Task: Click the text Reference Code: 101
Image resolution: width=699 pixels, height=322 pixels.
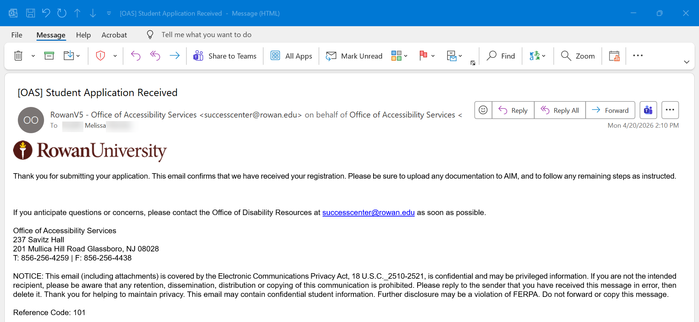Action: [x=49, y=313]
